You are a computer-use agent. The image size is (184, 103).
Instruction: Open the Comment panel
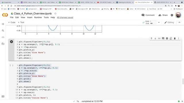pos(148,15)
